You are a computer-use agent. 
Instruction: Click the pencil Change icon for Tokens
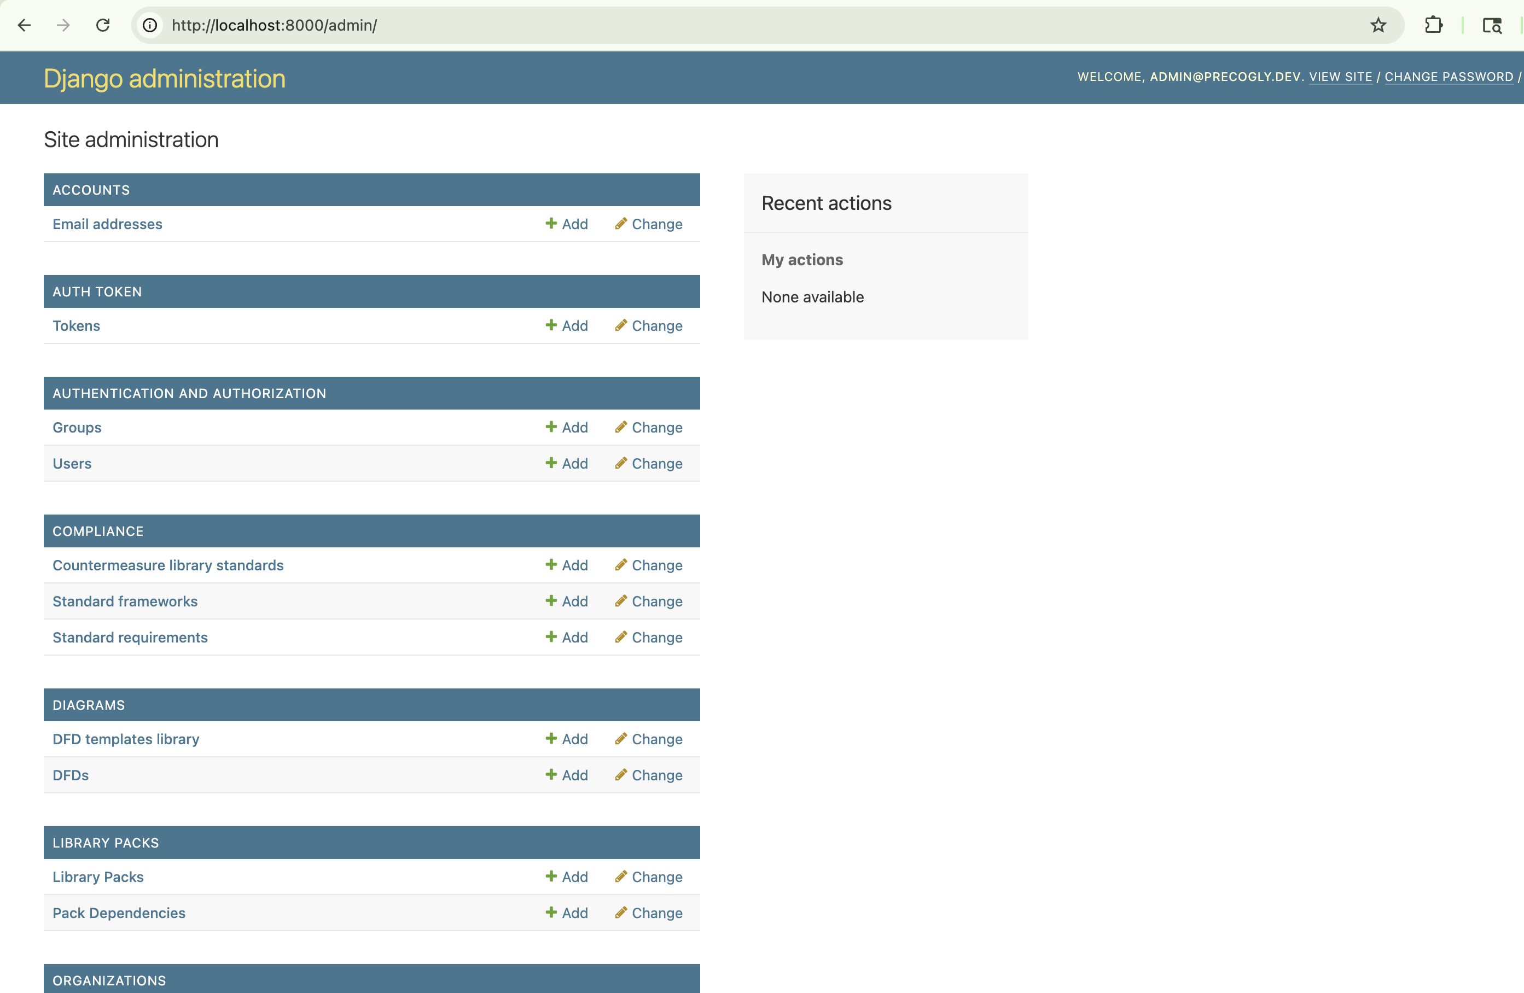(620, 325)
